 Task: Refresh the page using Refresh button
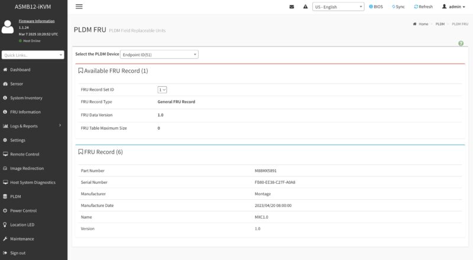[x=423, y=6]
